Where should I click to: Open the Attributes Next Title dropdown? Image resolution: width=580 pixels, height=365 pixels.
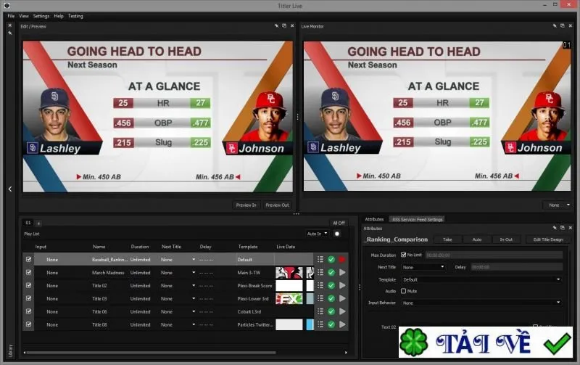coord(423,267)
